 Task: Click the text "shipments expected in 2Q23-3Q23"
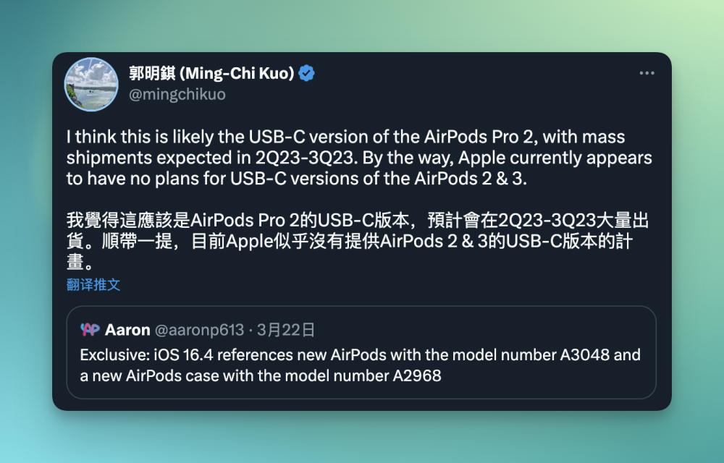click(212, 158)
